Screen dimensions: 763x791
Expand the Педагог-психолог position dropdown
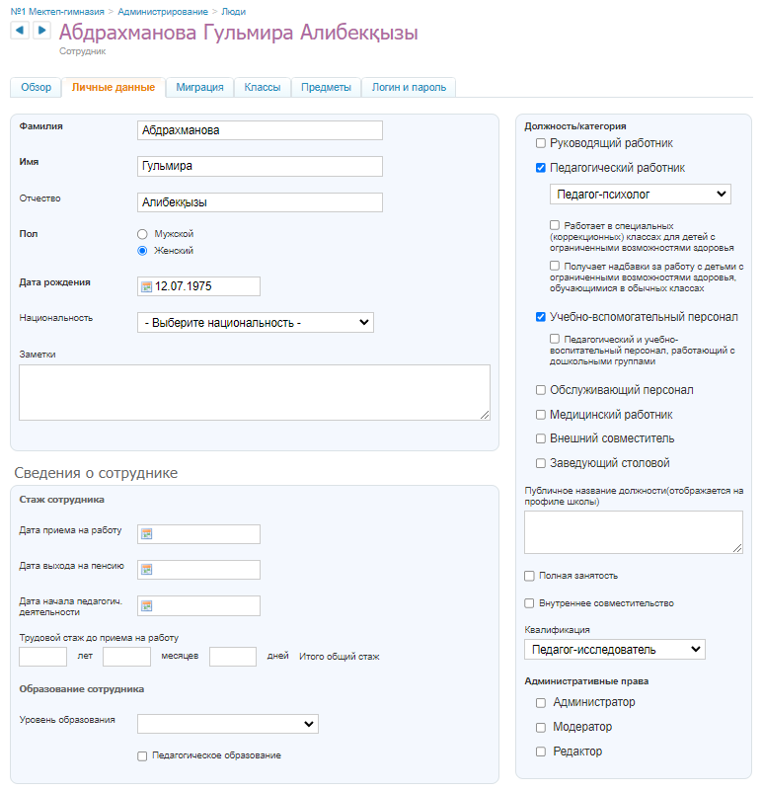tap(640, 195)
